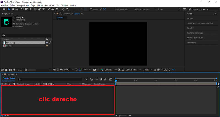Toggle the motion blur switch in timeline
The height and width of the screenshot is (117, 220).
click(x=105, y=79)
